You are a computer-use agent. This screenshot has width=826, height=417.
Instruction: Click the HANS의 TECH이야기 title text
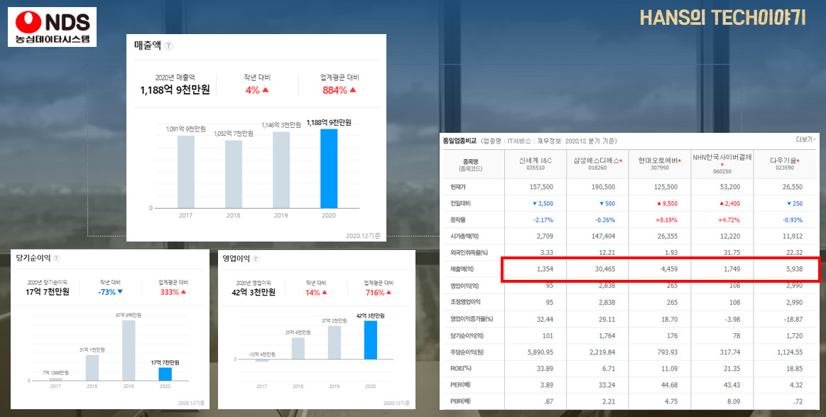[723, 17]
